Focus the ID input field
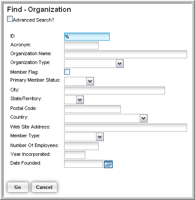Viewport: 195px width, 200px height. tap(87, 37)
